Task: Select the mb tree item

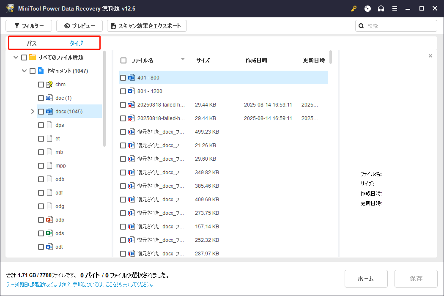Action: 59,152
